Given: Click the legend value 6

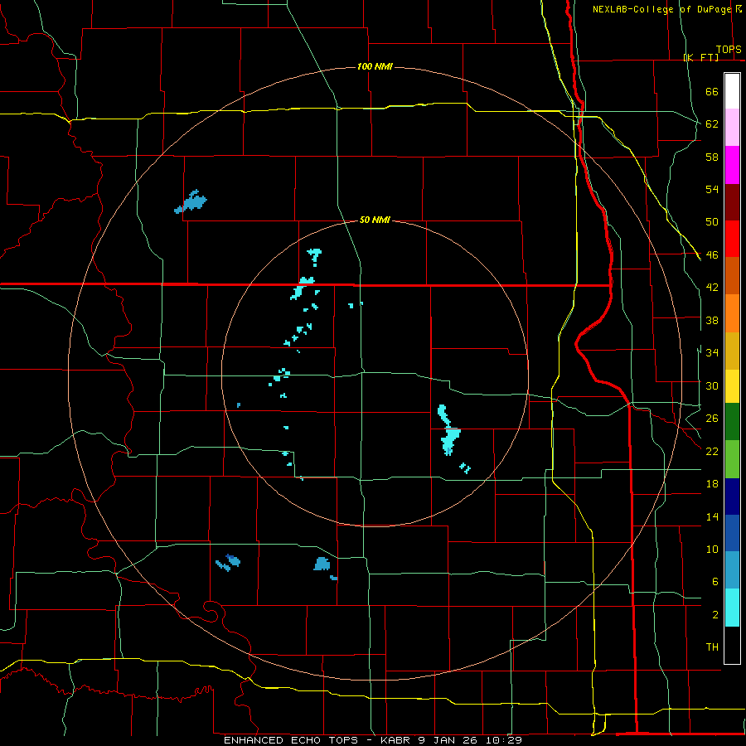Looking at the screenshot, I should click(x=715, y=581).
